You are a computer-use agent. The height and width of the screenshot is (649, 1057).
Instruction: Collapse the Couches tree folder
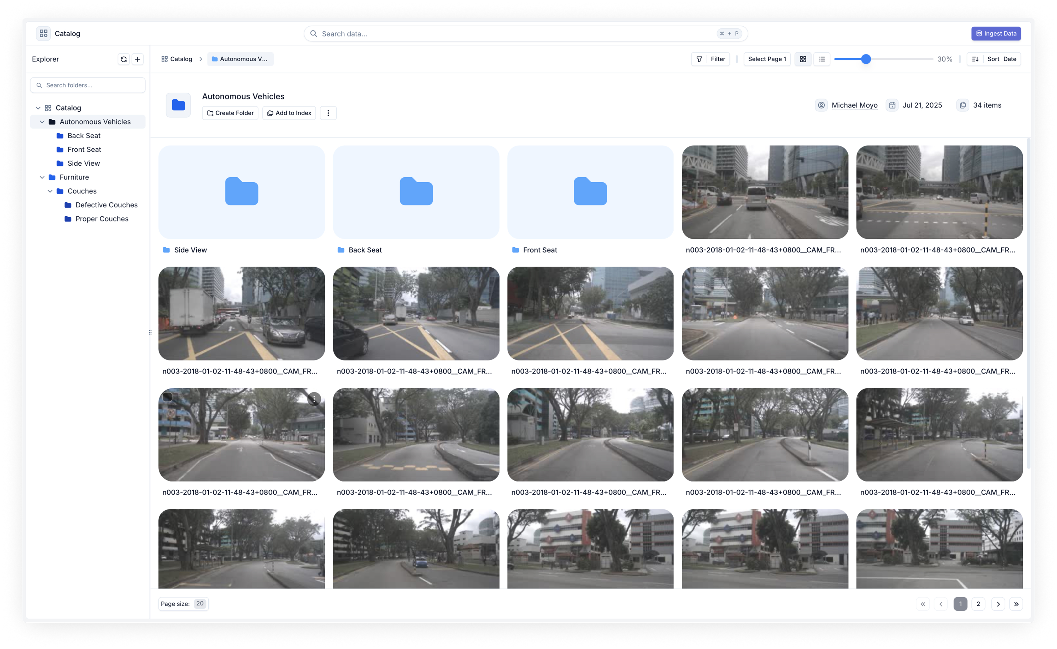(x=50, y=191)
